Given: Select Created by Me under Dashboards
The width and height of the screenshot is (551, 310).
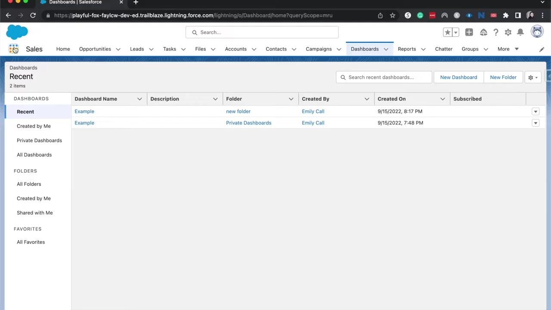Looking at the screenshot, I should (34, 126).
